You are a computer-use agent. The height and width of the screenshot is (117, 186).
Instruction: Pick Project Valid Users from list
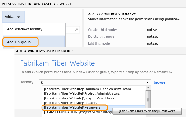(79, 98)
